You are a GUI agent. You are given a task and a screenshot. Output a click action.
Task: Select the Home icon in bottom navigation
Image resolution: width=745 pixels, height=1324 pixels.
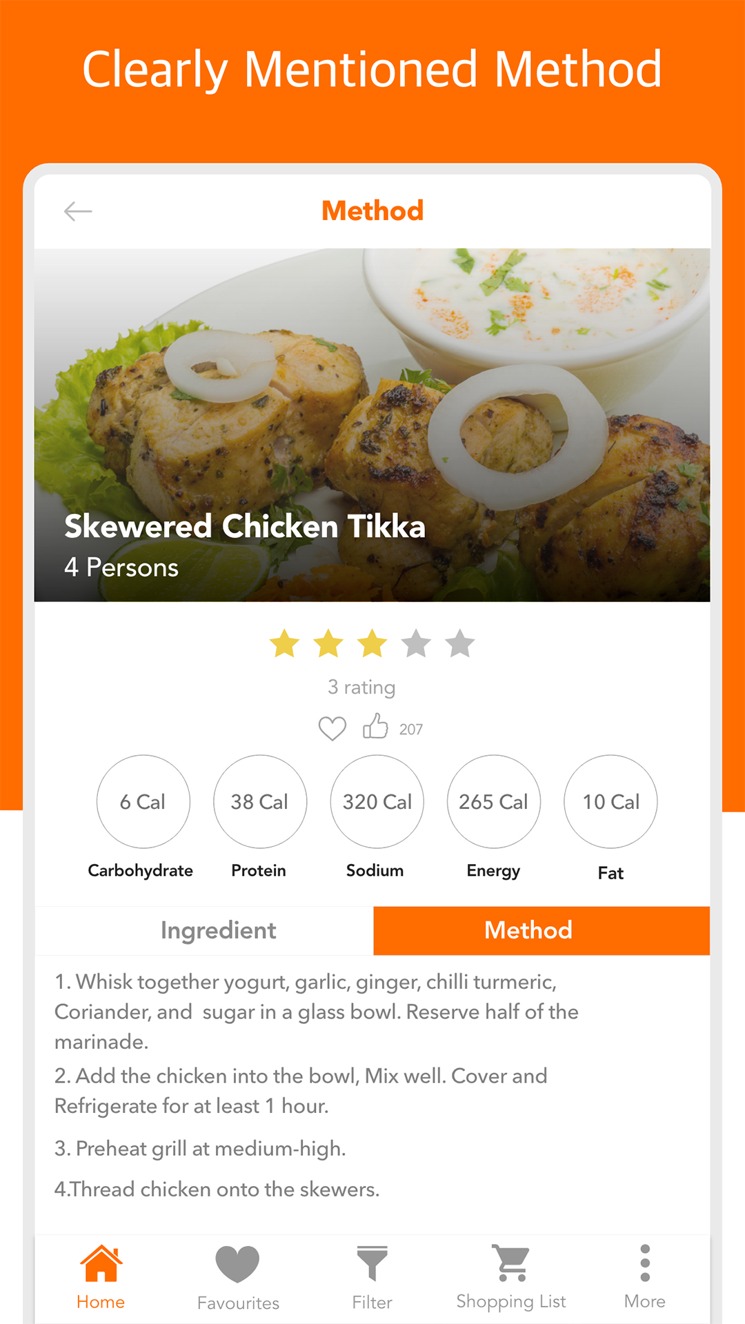101,1269
